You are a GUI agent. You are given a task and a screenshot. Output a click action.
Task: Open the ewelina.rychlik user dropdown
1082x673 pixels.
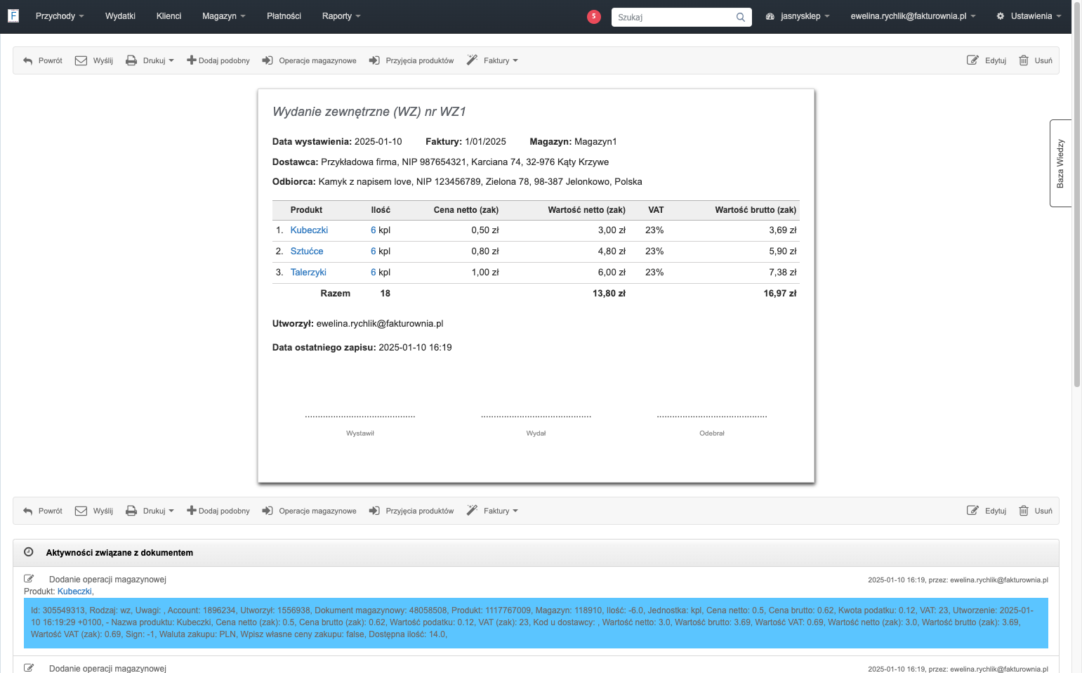point(913,16)
